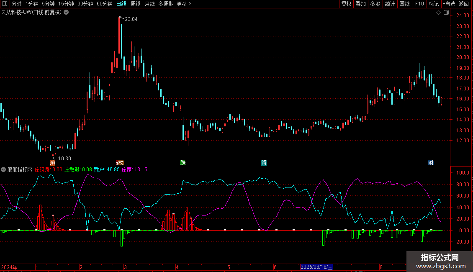Click the 23.84 high price label

[x=131, y=19]
